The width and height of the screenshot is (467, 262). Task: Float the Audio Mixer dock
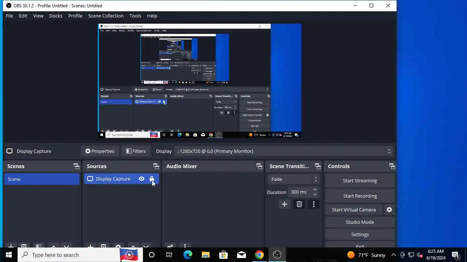pyautogui.click(x=259, y=166)
